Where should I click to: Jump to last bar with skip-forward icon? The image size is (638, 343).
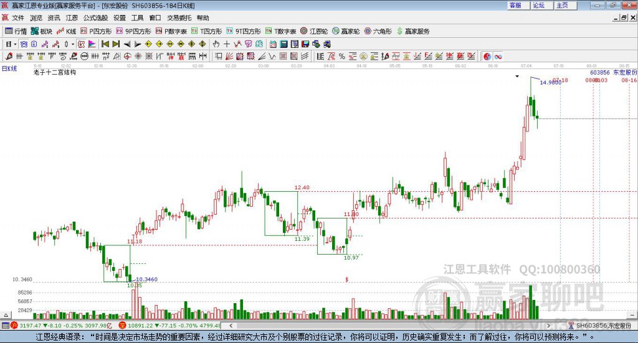coord(116,44)
